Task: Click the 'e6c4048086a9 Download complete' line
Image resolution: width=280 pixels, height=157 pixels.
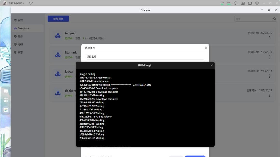Action: pos(99,88)
